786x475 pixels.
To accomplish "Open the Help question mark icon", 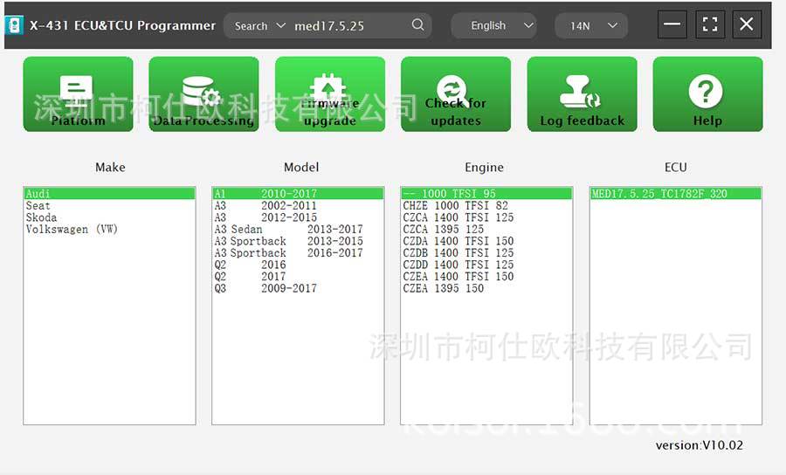I will click(x=707, y=94).
